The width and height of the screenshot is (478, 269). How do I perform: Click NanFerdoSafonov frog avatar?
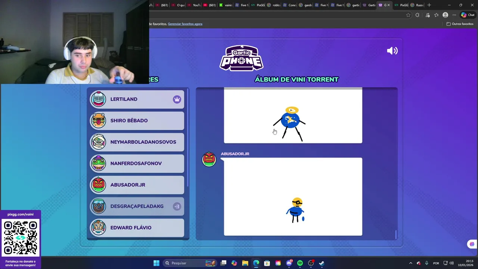coord(99,163)
